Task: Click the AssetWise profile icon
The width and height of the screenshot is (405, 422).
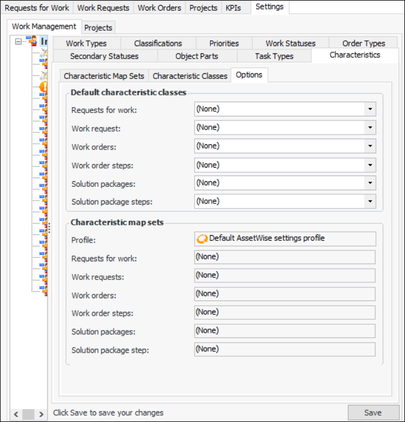Action: tap(202, 239)
